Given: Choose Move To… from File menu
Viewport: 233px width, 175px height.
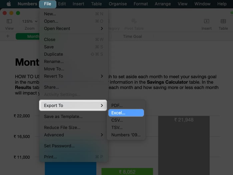Looking at the screenshot, I should click(74, 69).
